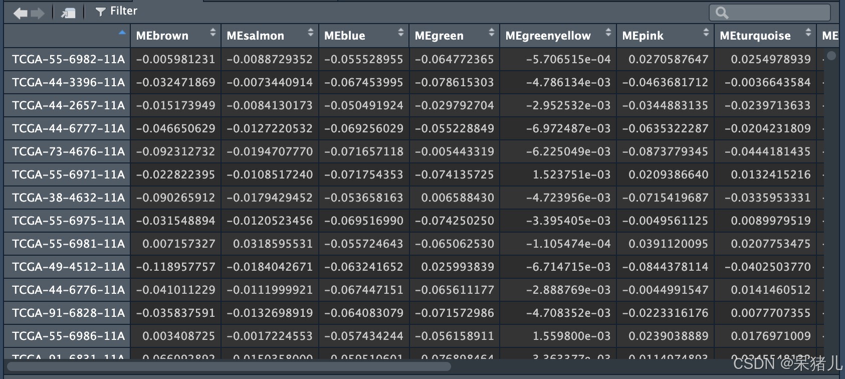845x379 pixels.
Task: Select row TCGA-38-4632-11A
Action: point(68,198)
